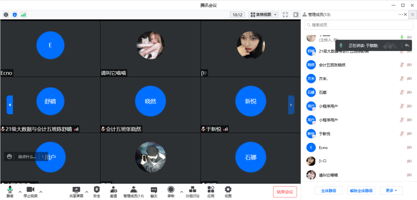417x200 pixels.
Task: Open the 应用 apps icon
Action: coord(211,191)
